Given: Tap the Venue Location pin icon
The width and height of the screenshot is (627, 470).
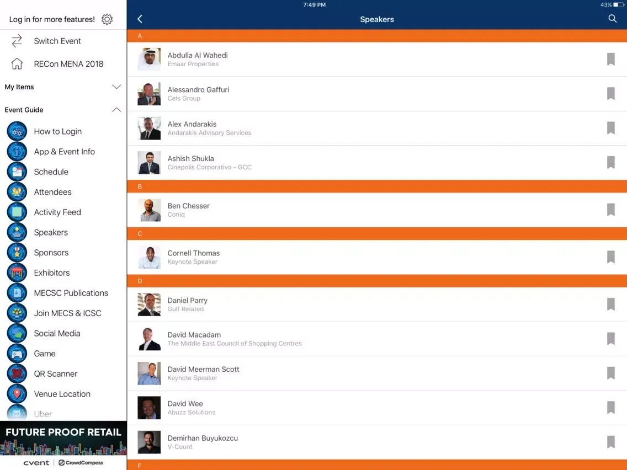Looking at the screenshot, I should [x=17, y=394].
